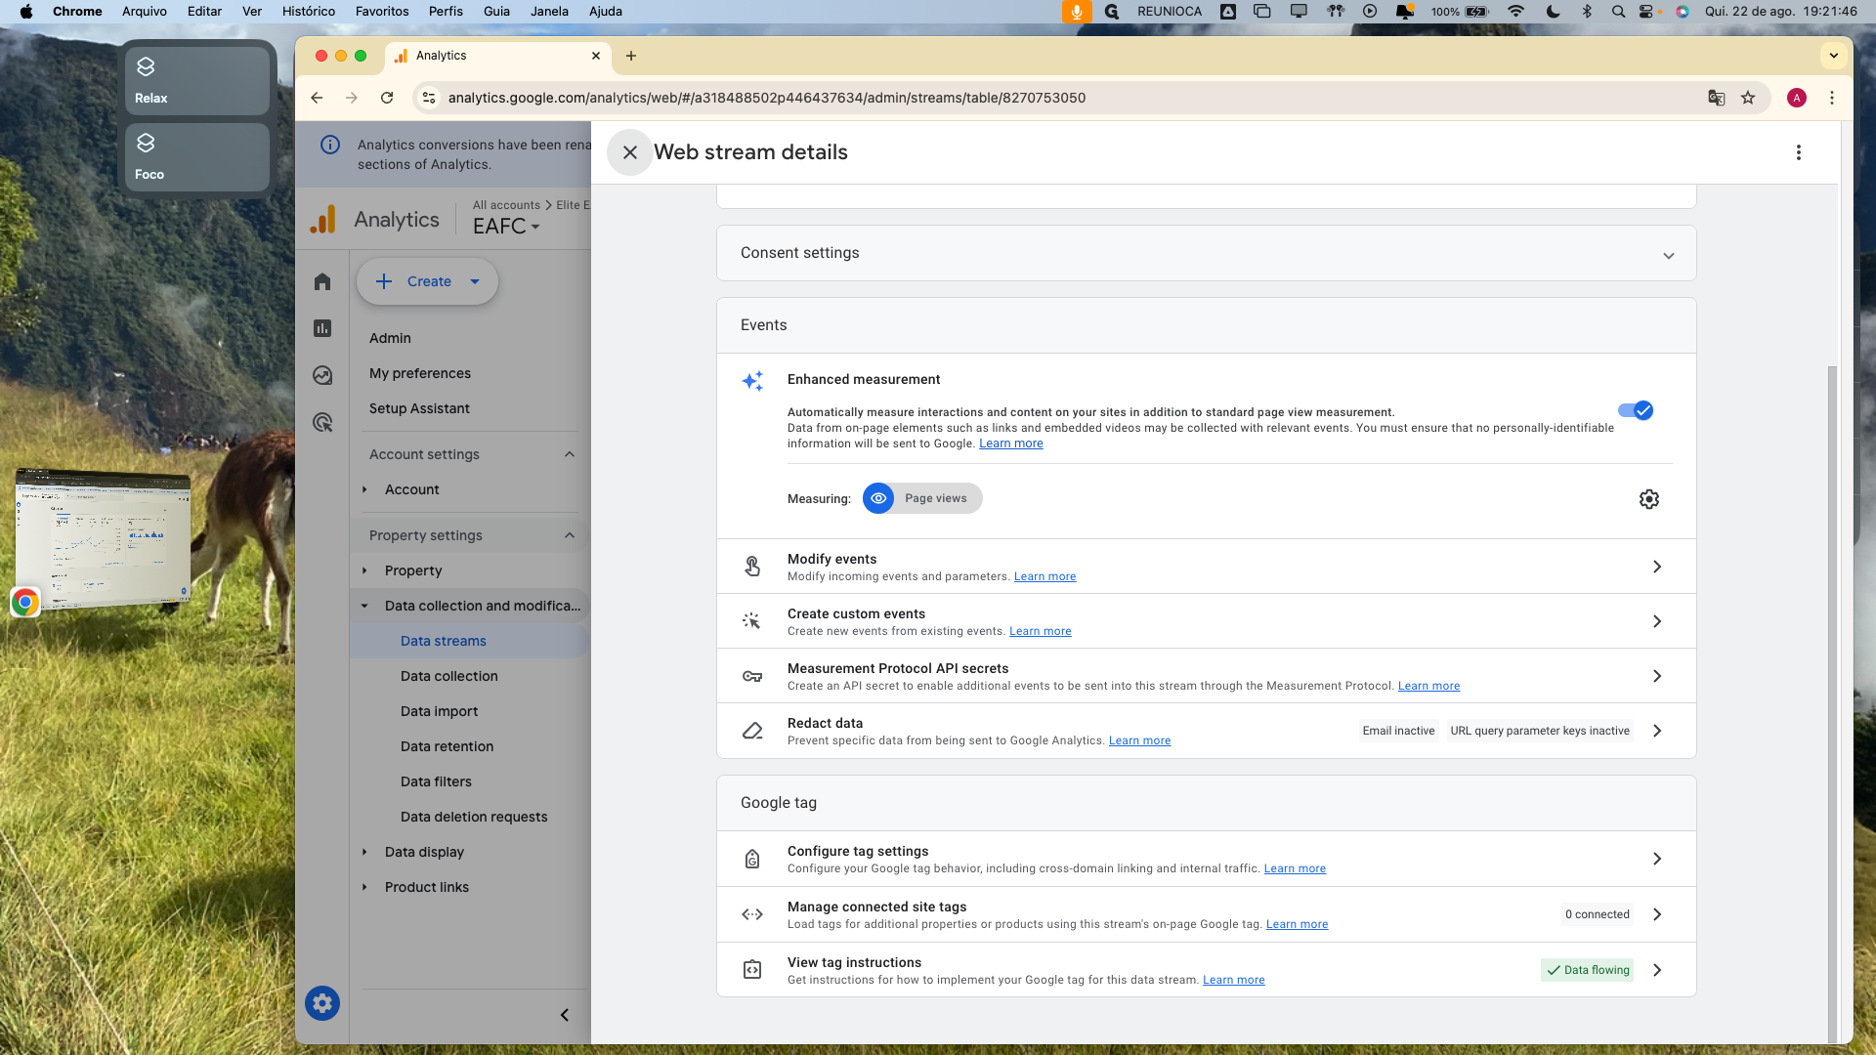The image size is (1876, 1055).
Task: Close the Web stream details panel
Action: (x=630, y=152)
